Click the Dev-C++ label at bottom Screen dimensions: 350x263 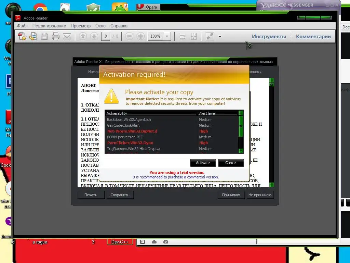pyautogui.click(x=120, y=242)
